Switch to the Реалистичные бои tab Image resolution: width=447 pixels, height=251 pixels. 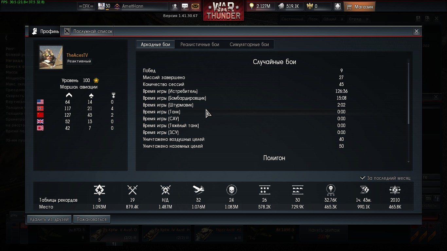point(200,44)
